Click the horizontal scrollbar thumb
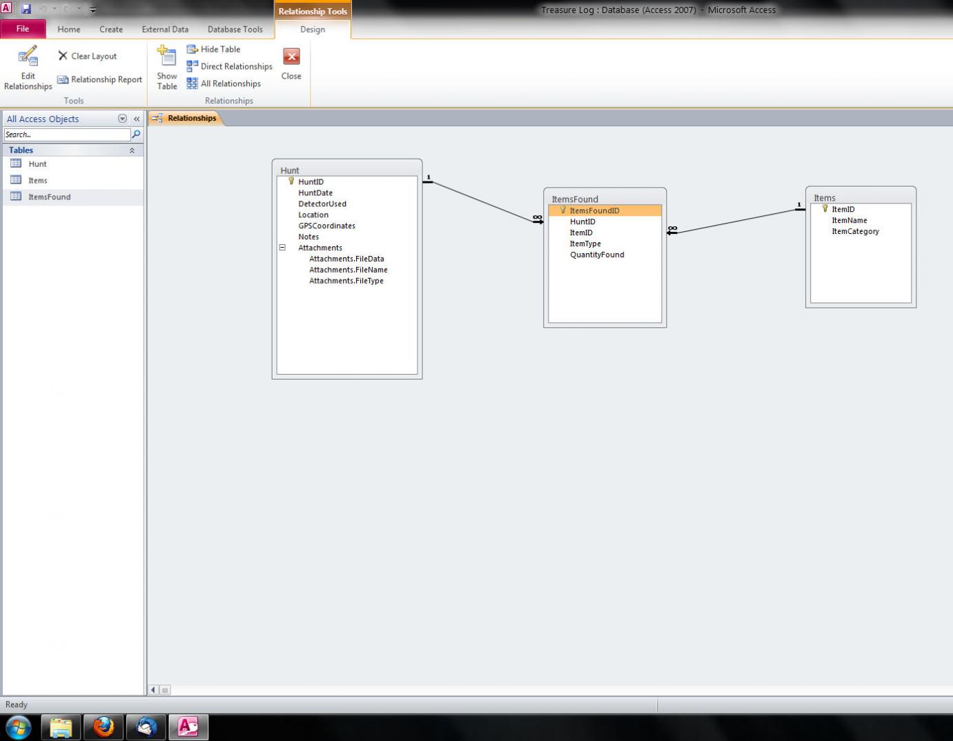 tap(164, 689)
